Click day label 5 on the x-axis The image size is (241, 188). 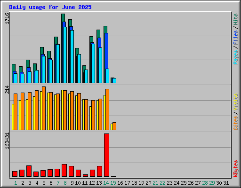point(44,183)
